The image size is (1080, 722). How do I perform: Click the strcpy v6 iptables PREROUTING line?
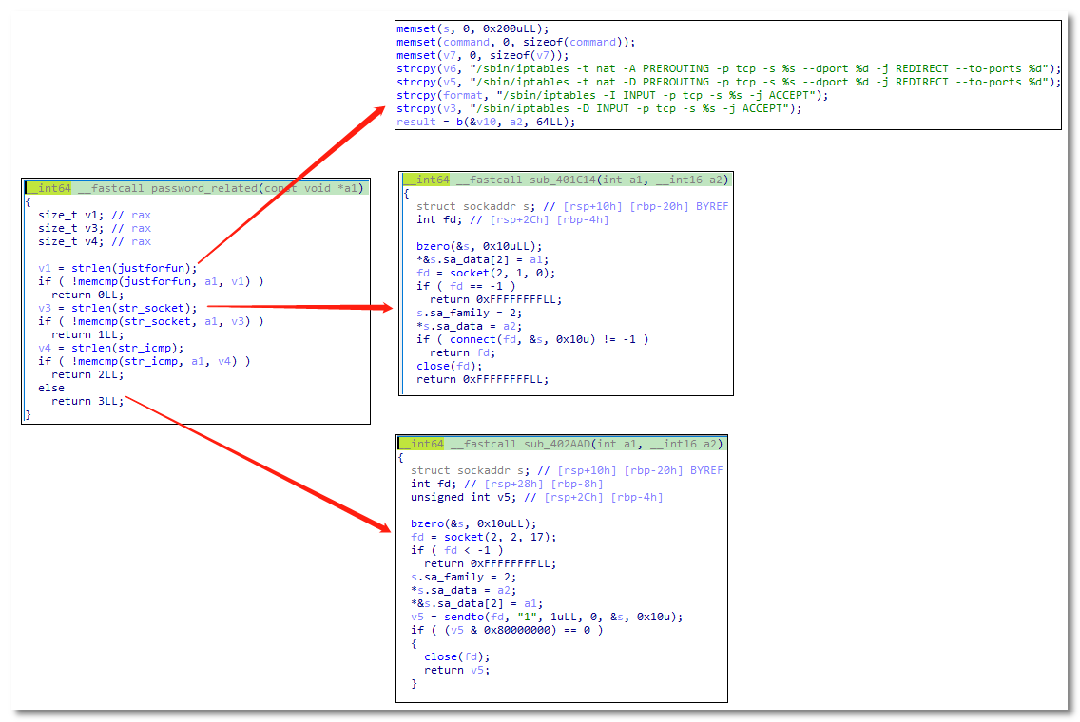727,68
